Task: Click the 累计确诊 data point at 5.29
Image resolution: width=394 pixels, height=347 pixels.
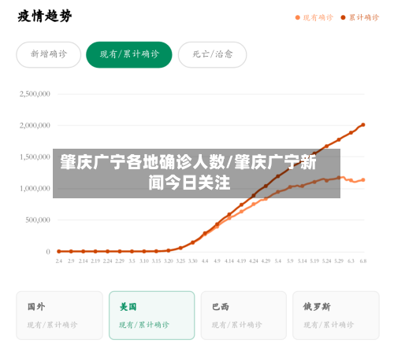Action: [x=339, y=140]
